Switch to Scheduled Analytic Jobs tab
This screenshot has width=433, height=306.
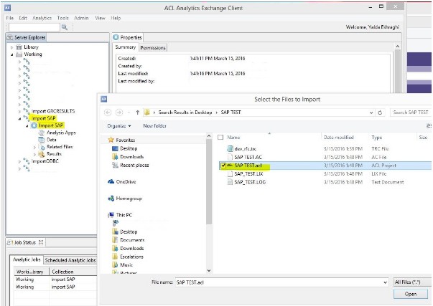[70, 259]
